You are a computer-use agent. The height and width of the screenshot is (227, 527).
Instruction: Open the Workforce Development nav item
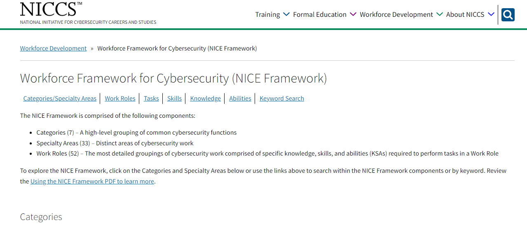[396, 14]
